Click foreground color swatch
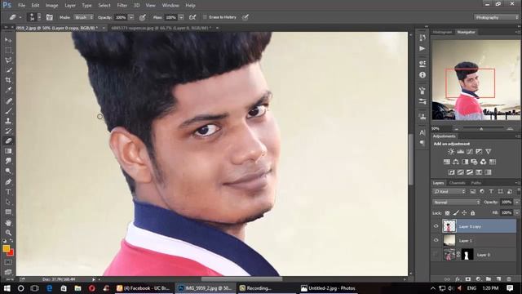The width and height of the screenshot is (522, 294). (7, 248)
